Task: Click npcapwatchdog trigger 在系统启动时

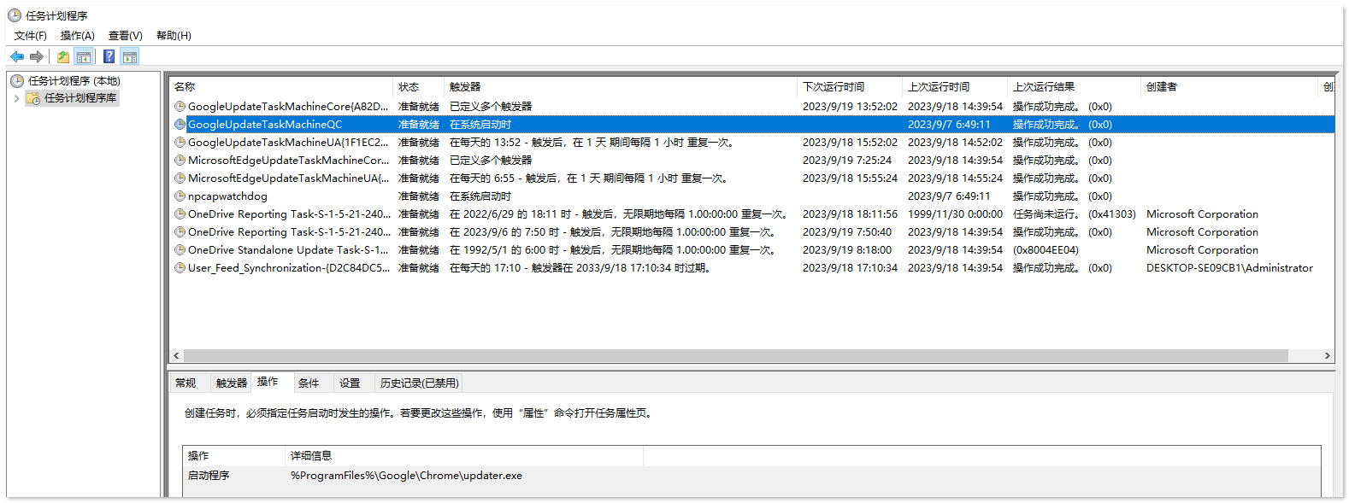Action: click(x=480, y=196)
